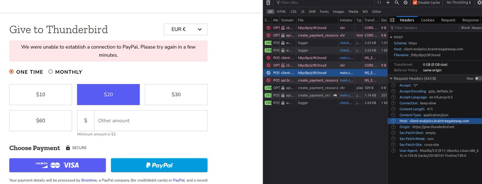This screenshot has width=482, height=184.
Task: Open the network settings gear
Action: tap(479, 2)
